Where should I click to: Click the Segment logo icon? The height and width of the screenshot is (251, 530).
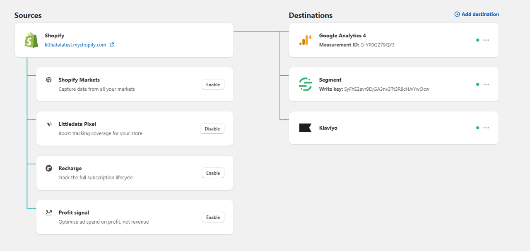[305, 84]
